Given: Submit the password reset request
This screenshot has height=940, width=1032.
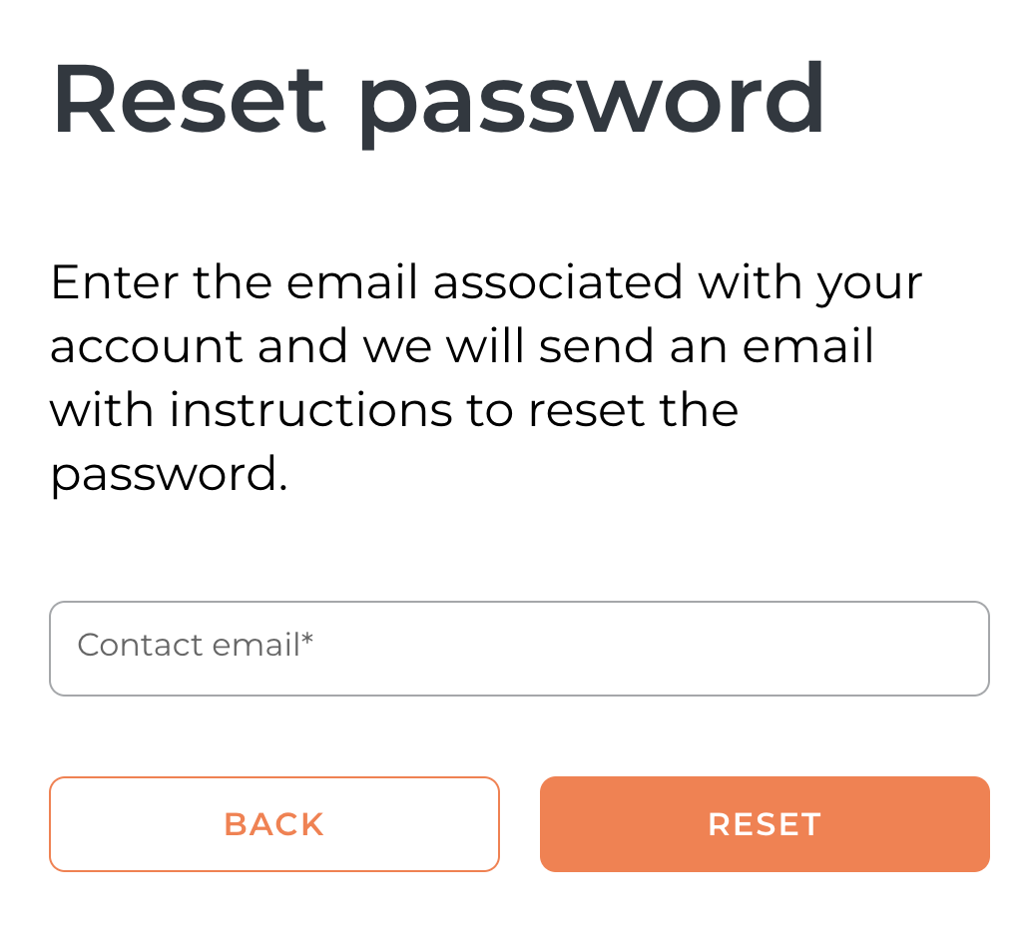Looking at the screenshot, I should (x=765, y=824).
